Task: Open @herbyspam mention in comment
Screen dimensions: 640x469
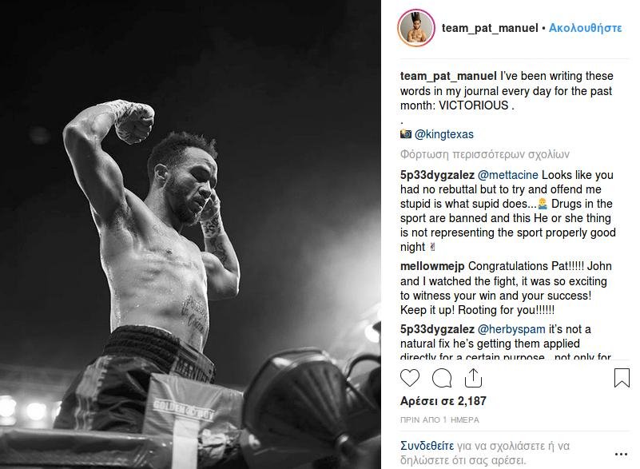Action: pos(511,329)
